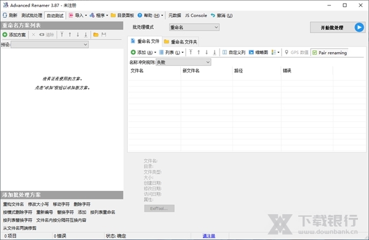Add the 删除字符 method

tap(82, 204)
